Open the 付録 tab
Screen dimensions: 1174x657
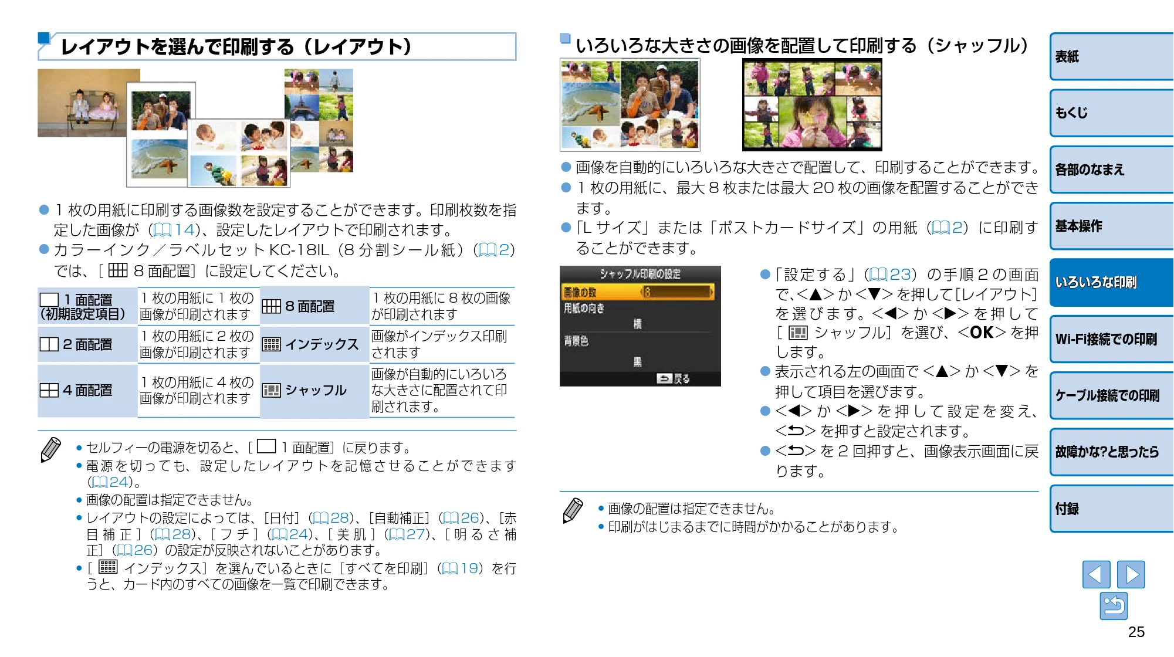[x=1111, y=509]
